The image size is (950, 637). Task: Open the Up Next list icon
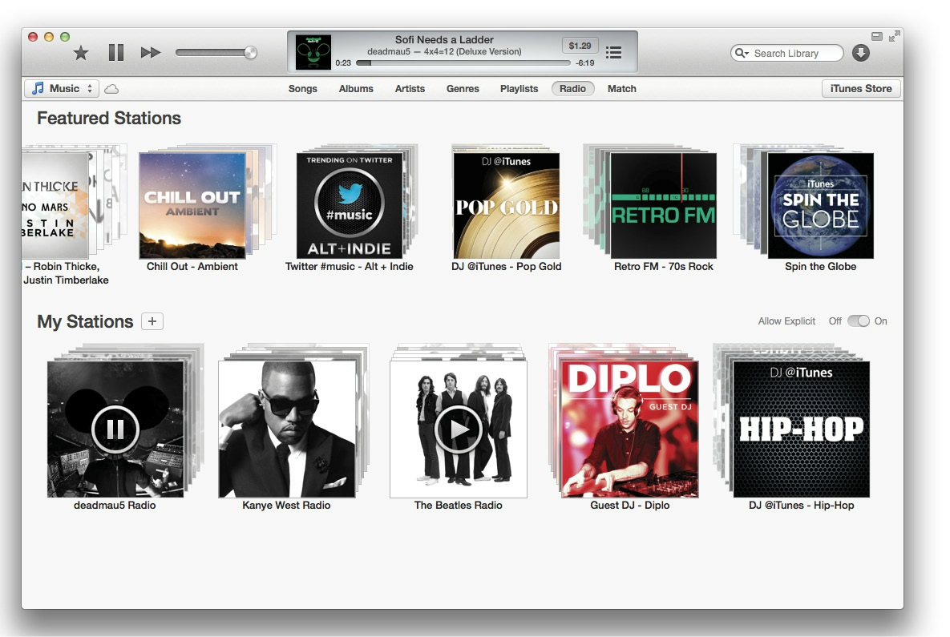click(614, 53)
